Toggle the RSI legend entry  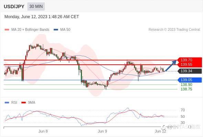(11, 103)
